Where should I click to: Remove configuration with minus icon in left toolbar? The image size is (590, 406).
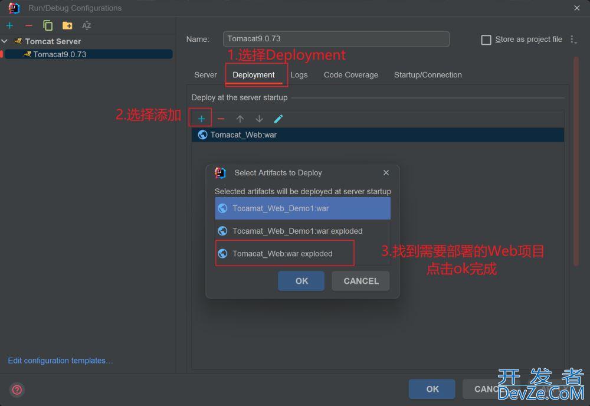coord(28,25)
